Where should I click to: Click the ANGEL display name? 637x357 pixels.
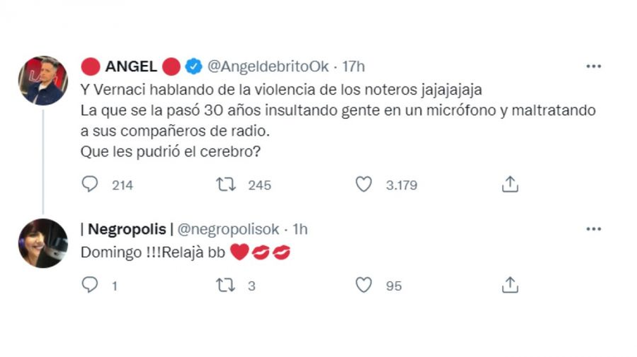[131, 67]
